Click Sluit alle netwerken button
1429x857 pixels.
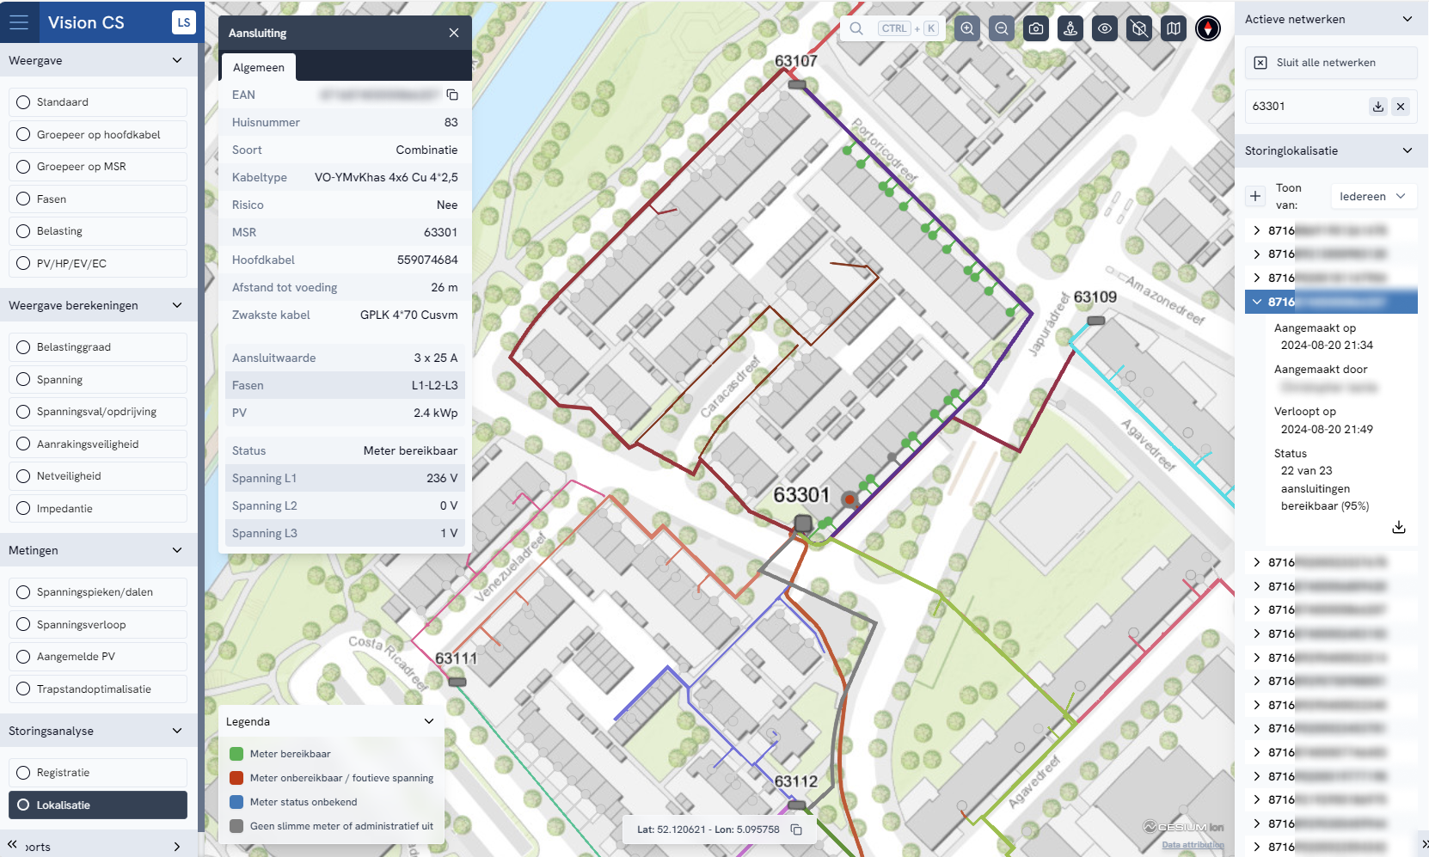[1330, 63]
